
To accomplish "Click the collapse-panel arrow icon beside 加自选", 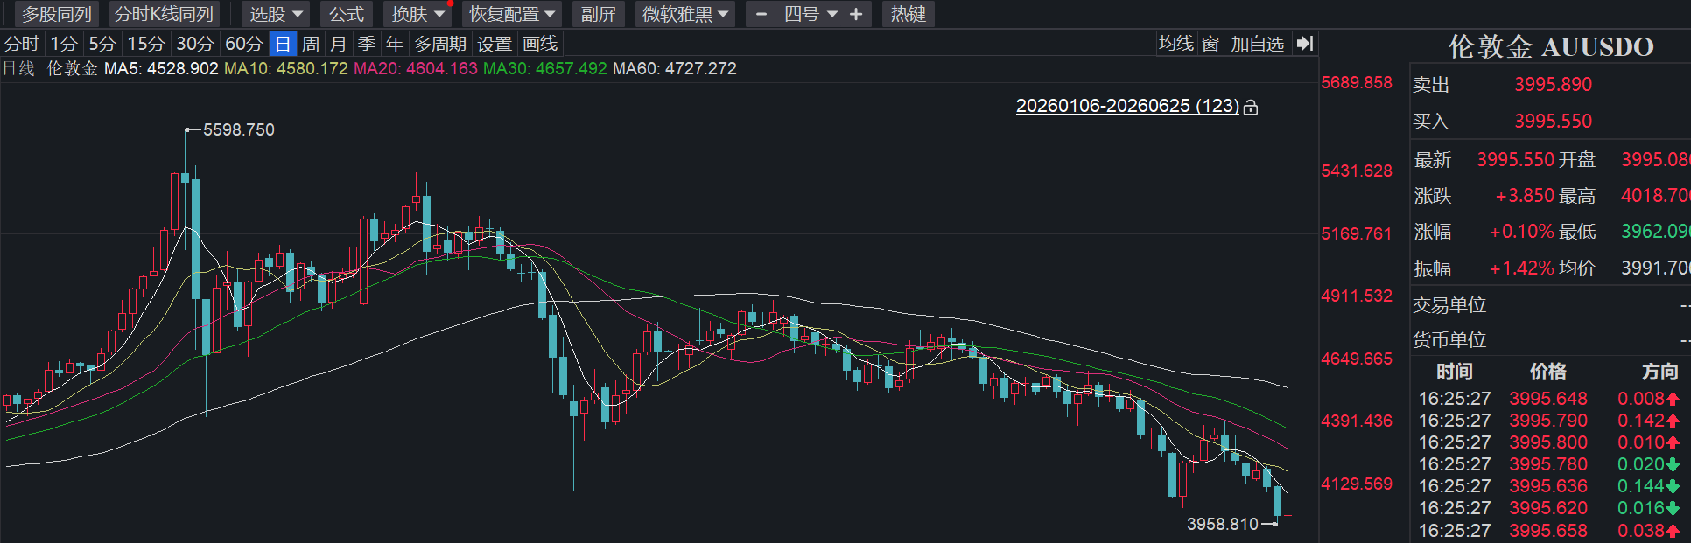I will pos(1304,44).
